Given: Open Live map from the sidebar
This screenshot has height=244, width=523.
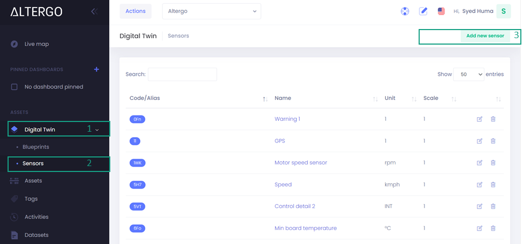Looking at the screenshot, I should pyautogui.click(x=37, y=44).
